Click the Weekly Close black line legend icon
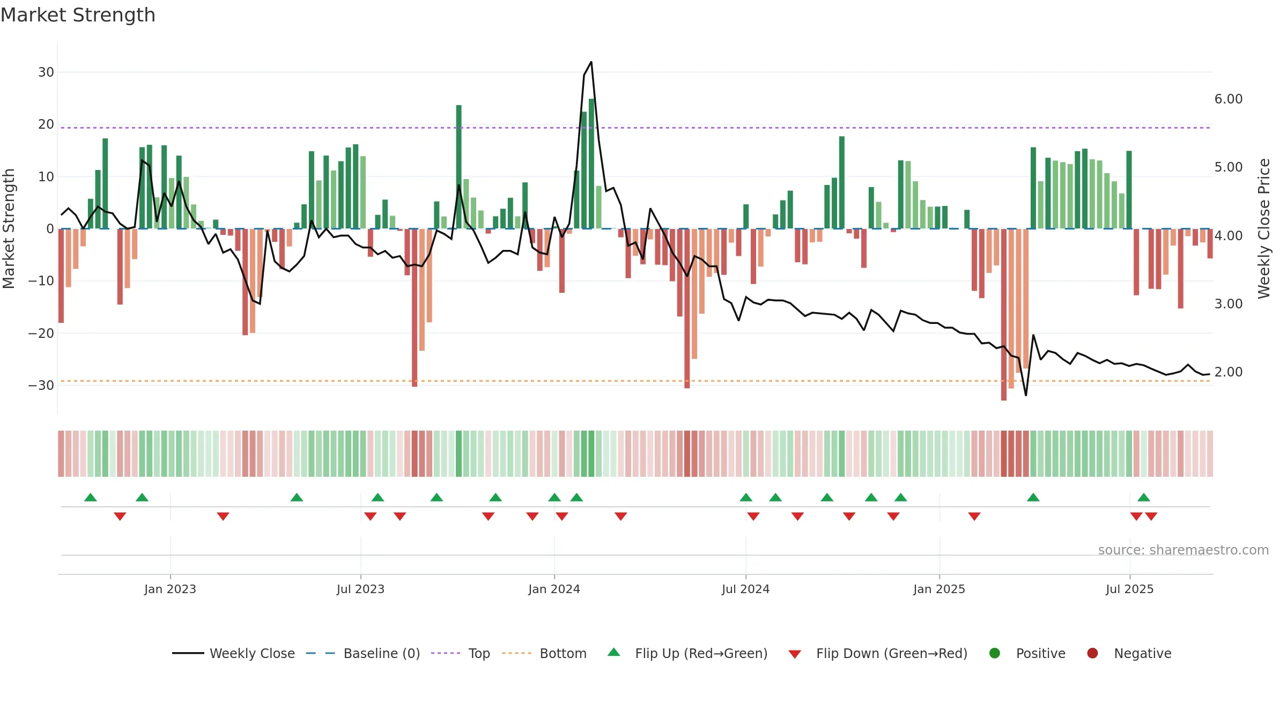 coord(188,653)
